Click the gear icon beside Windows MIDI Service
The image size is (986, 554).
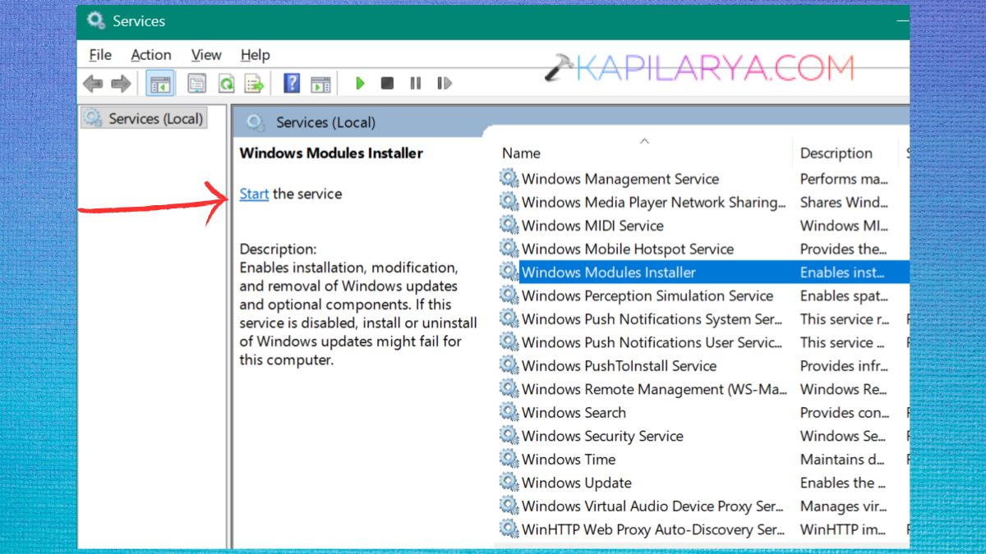pos(509,225)
